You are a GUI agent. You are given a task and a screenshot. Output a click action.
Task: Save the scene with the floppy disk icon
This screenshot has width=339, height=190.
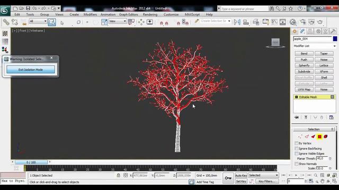[x=28, y=8]
